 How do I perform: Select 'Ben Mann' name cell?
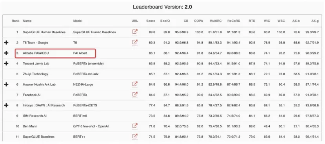(x=30, y=126)
